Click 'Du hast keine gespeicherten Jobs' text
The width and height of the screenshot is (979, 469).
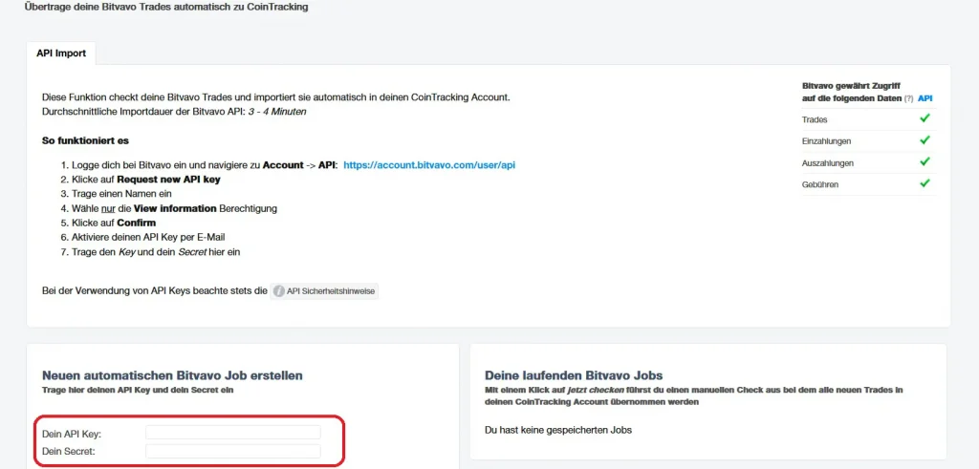558,430
